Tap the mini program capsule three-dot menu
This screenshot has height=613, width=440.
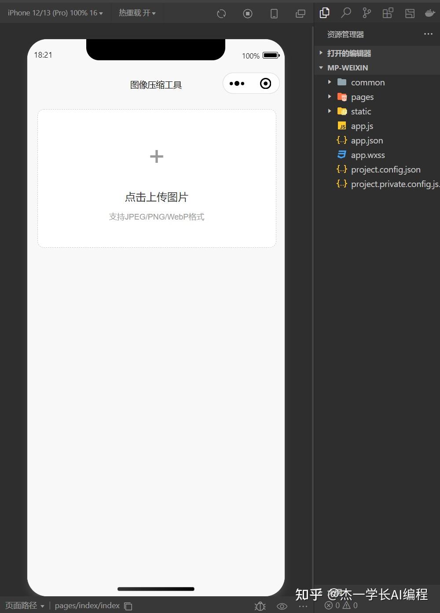coord(237,84)
